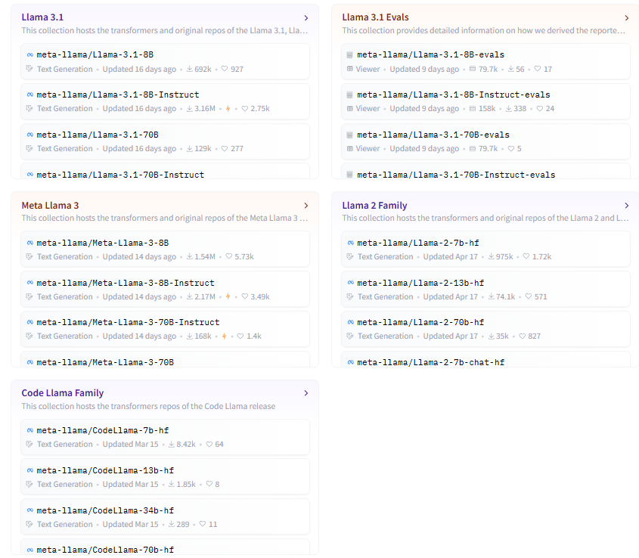Click the Viewer icon under Llama-3.1-8B-Instruct-evals
Viewport: 639px width, 558px height.
(350, 109)
